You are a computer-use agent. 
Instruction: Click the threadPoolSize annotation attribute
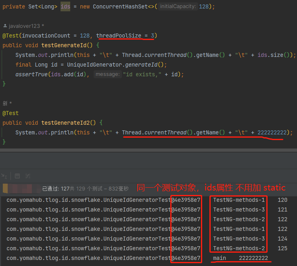[119, 36]
